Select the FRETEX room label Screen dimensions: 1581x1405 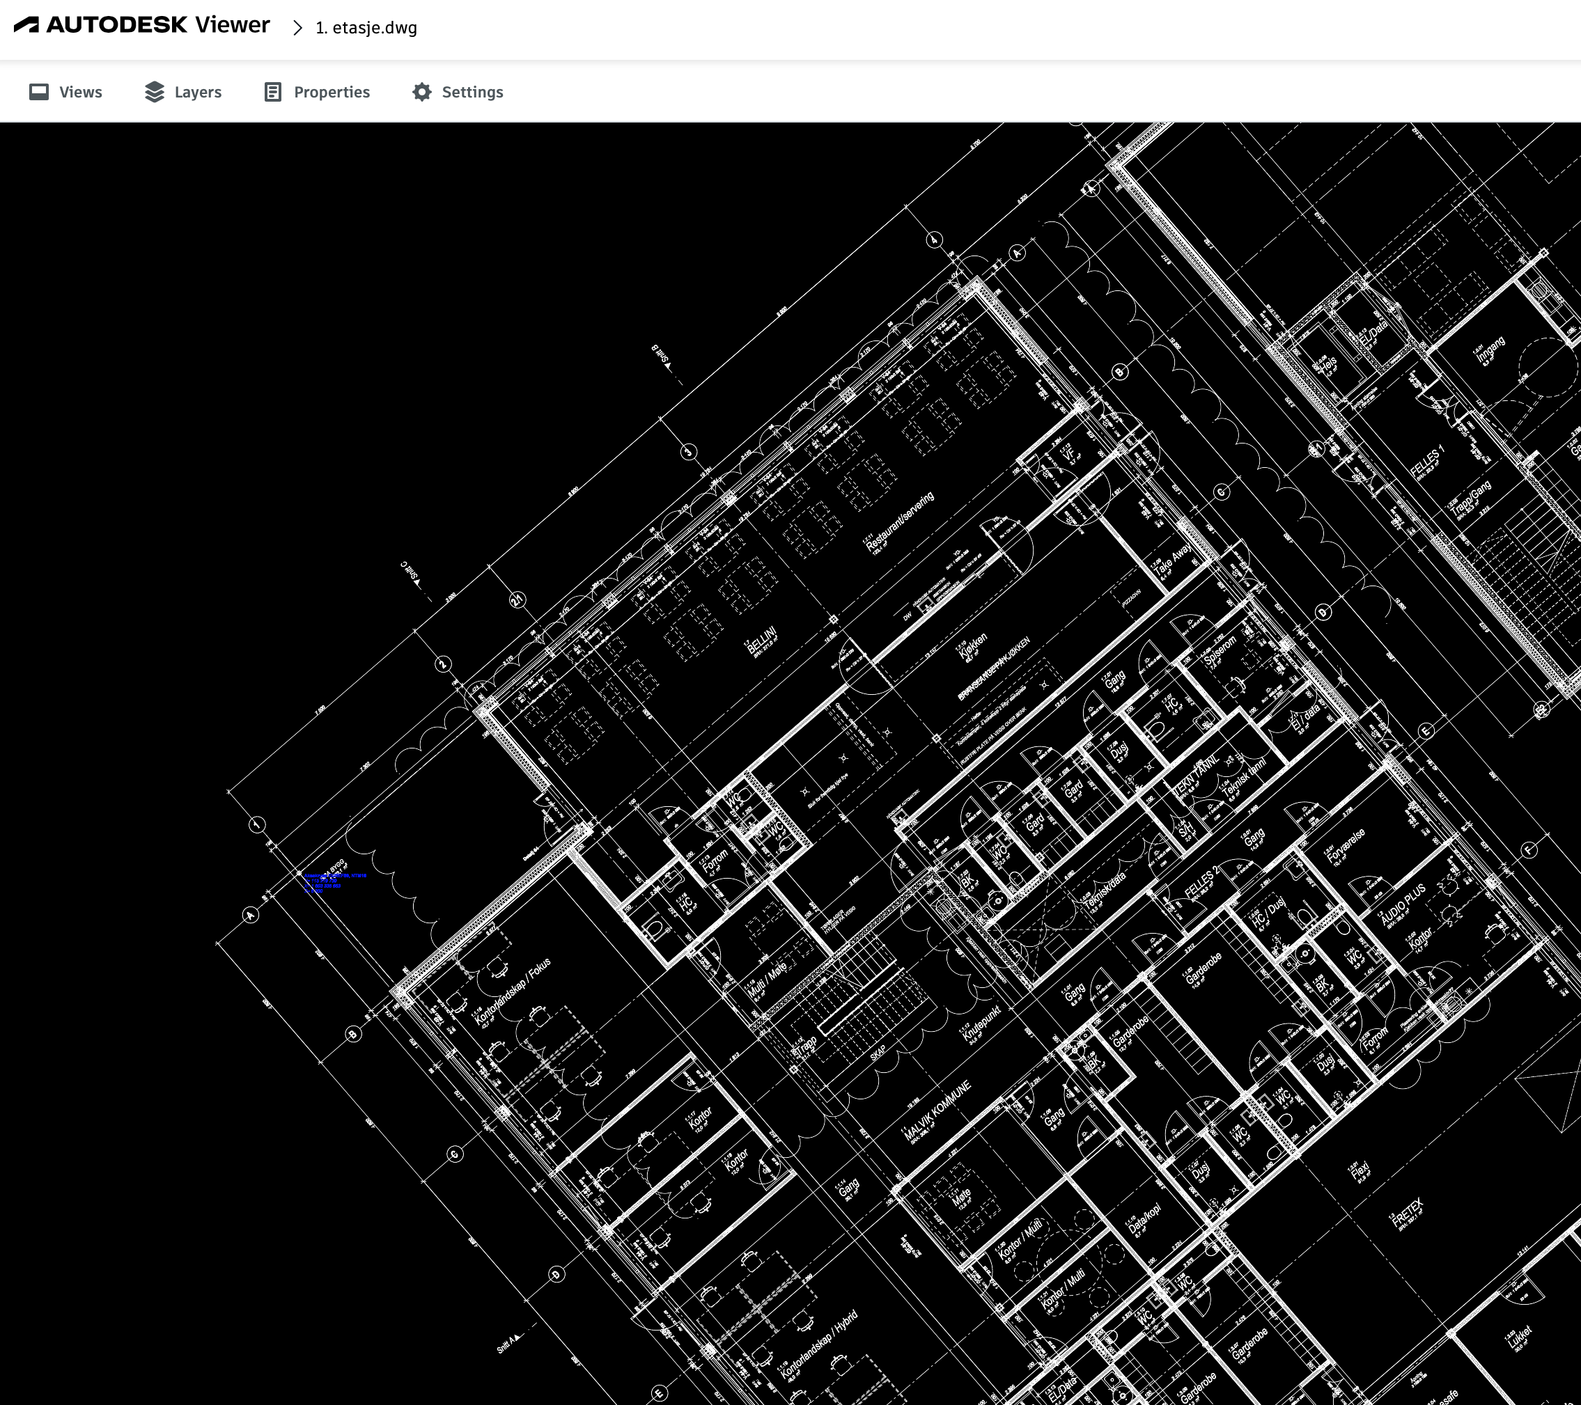(x=1407, y=1214)
